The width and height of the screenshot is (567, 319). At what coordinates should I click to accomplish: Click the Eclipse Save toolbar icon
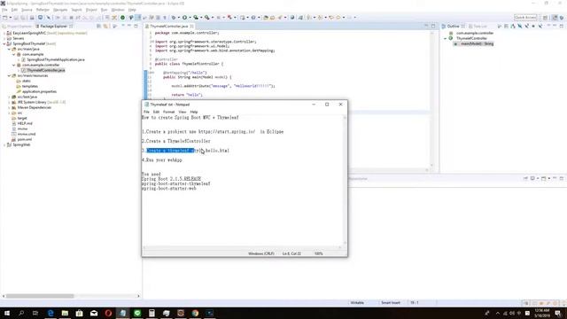[x=16, y=18]
